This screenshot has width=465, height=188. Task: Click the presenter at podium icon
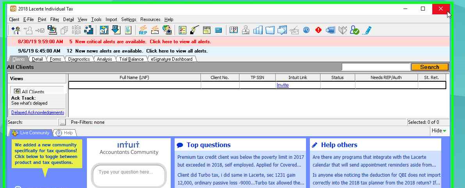[x=246, y=30]
